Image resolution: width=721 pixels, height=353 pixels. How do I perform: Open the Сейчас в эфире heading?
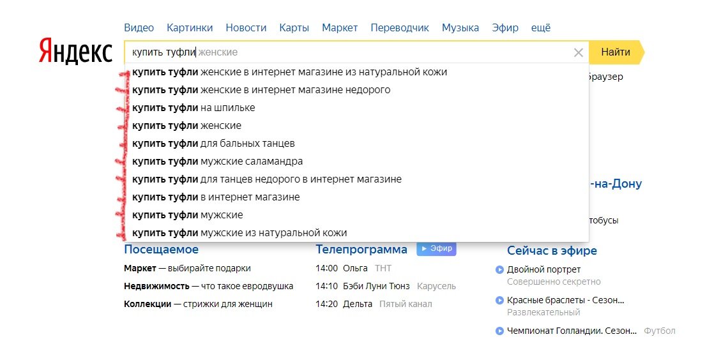pos(552,250)
